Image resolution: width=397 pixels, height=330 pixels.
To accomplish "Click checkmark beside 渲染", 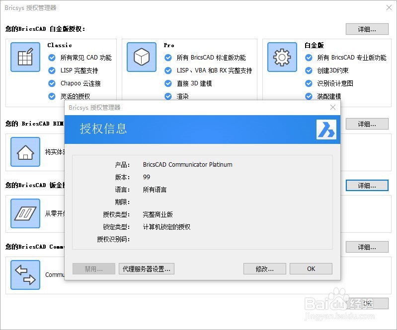I will click(x=168, y=96).
